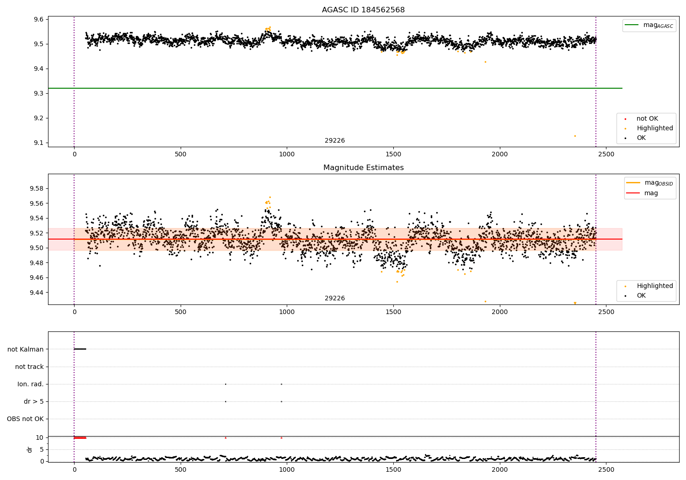The width and height of the screenshot is (686, 480).
Task: Click the green mag AGASC horizontal line
Action: 335,88
